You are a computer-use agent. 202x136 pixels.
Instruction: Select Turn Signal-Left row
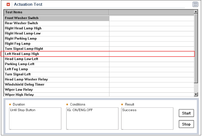click(99, 74)
